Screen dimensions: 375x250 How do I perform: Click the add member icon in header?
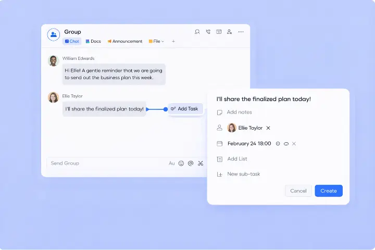[230, 32]
